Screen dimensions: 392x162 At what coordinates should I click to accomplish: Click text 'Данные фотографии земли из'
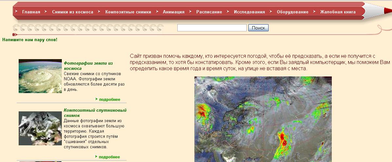click(x=93, y=121)
